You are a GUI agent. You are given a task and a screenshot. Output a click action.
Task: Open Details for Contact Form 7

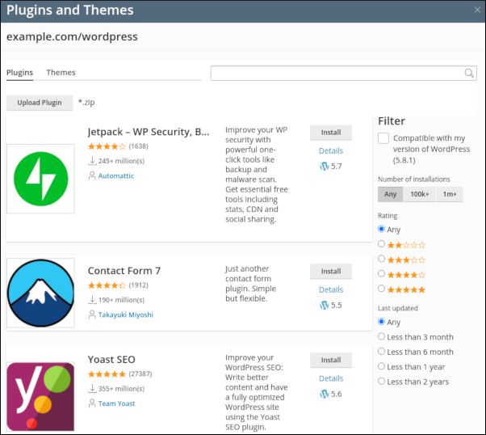tap(331, 290)
